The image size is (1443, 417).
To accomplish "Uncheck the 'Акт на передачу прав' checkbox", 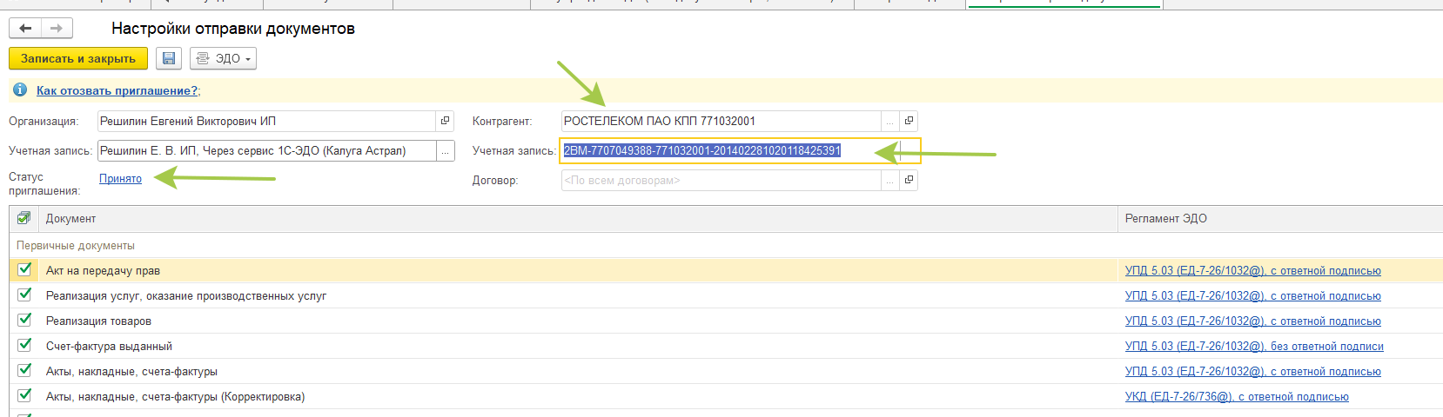I will [24, 270].
